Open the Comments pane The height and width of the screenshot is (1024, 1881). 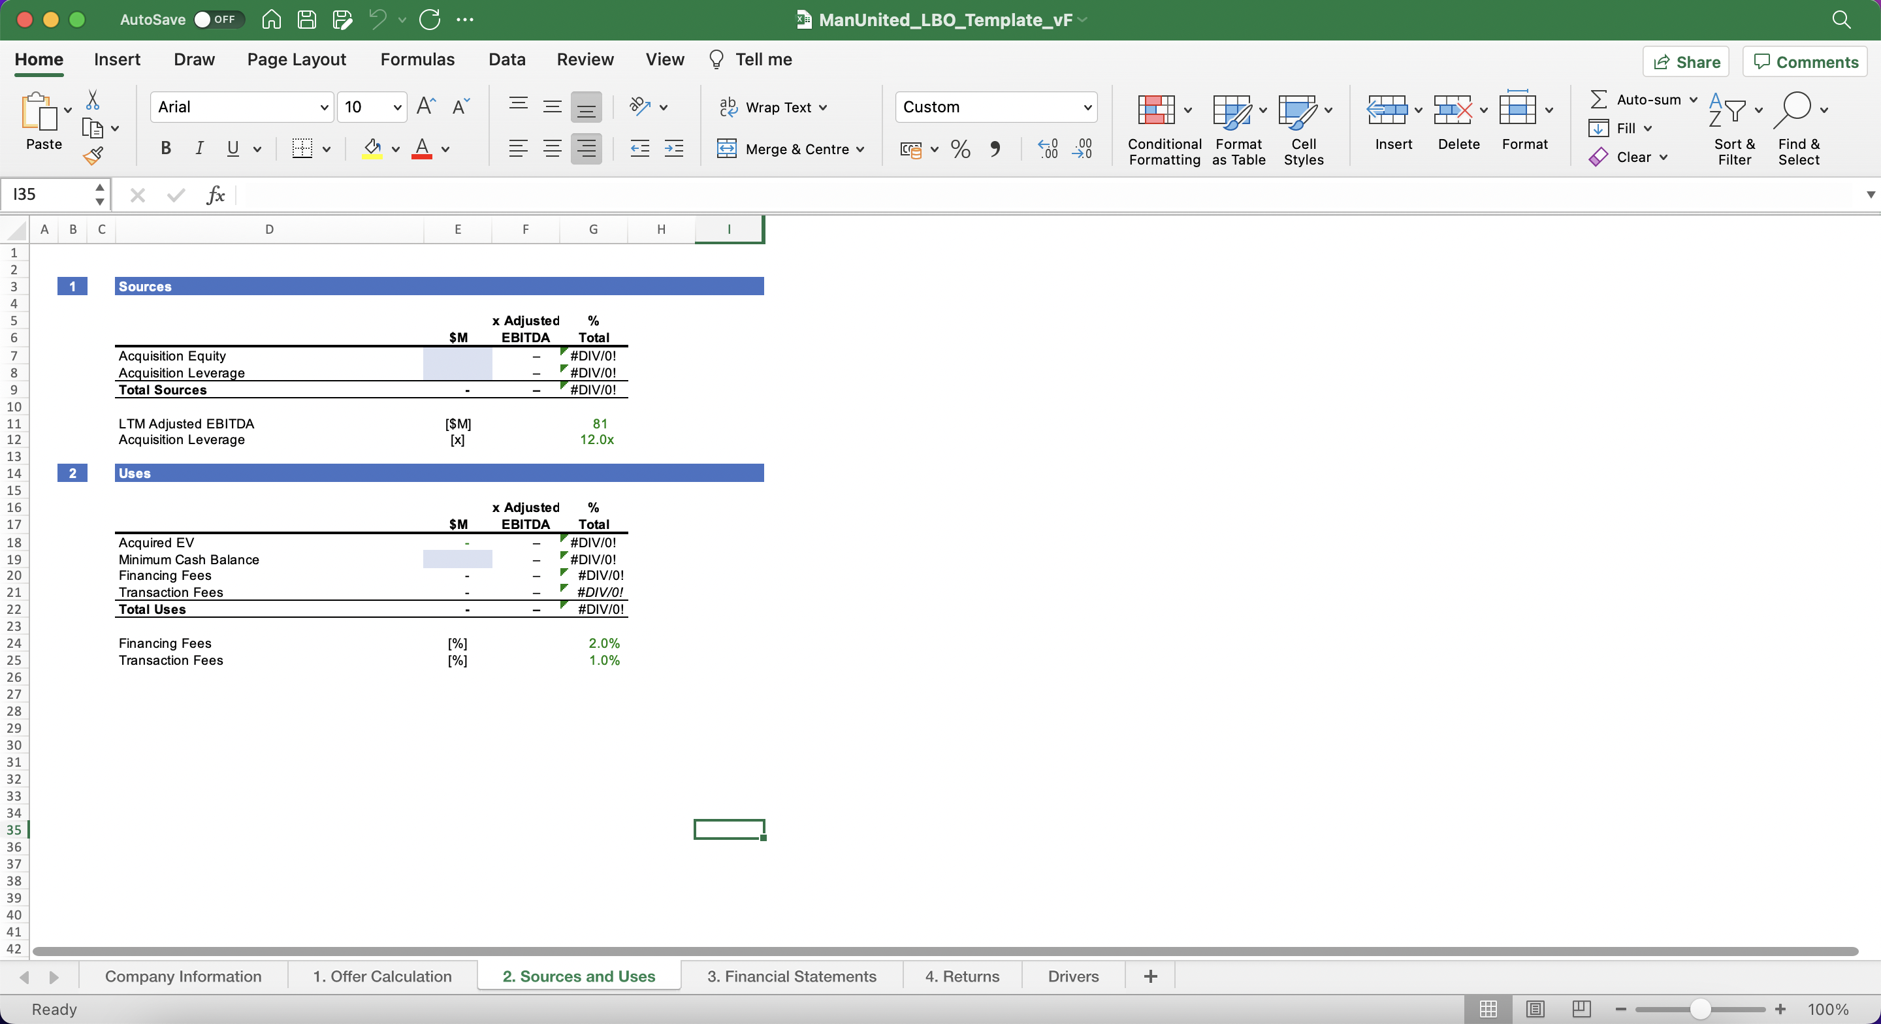[x=1805, y=62]
